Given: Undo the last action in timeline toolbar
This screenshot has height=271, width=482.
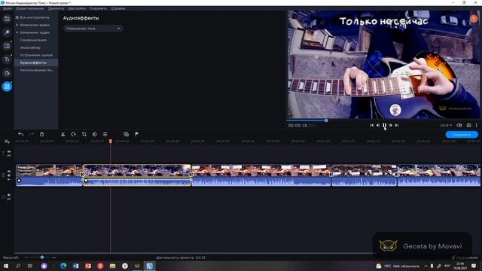Looking at the screenshot, I should [x=20, y=134].
